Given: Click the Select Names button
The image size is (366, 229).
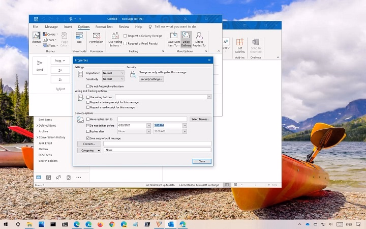Looking at the screenshot, I should point(200,119).
